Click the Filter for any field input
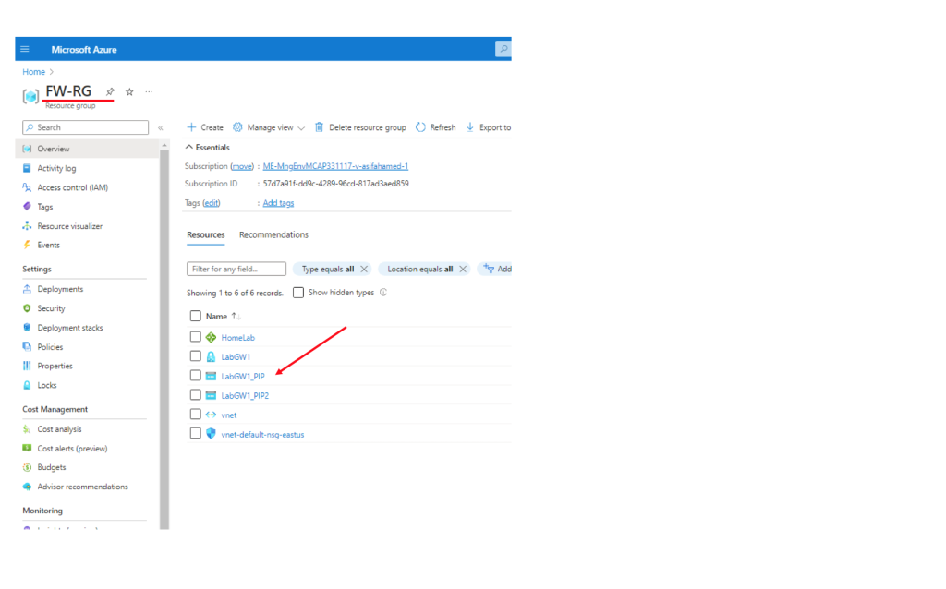This screenshot has width=946, height=589. [x=236, y=270]
